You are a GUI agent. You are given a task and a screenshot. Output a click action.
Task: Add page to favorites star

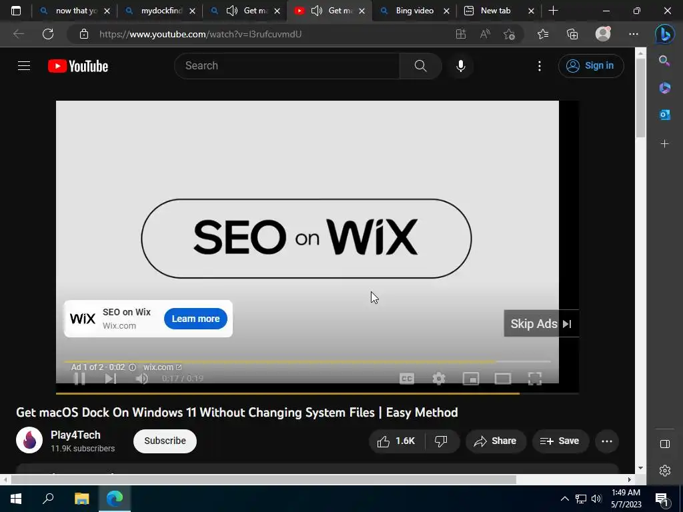(509, 34)
